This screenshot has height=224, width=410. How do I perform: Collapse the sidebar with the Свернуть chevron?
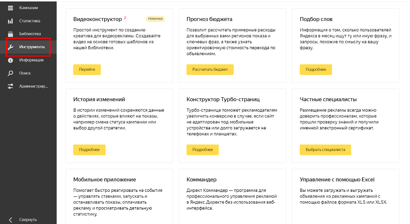point(11,220)
